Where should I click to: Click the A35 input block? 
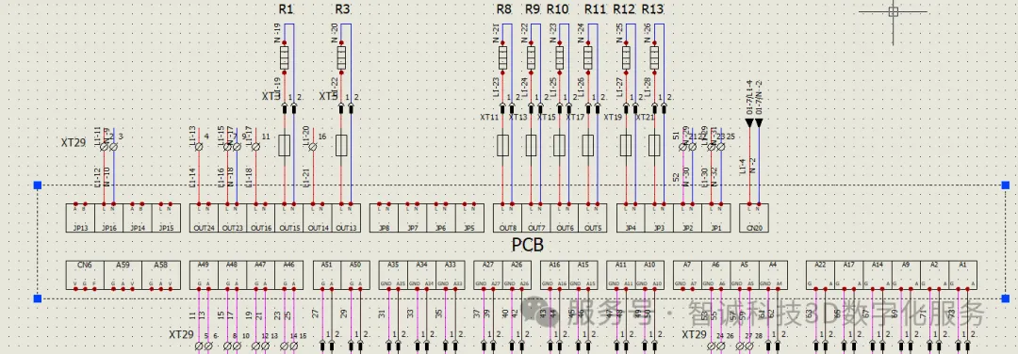[393, 275]
